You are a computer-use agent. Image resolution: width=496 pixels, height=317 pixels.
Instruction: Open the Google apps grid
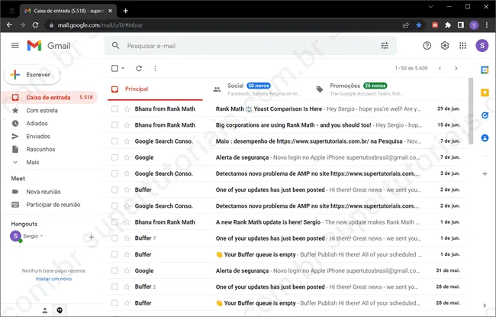tap(462, 46)
